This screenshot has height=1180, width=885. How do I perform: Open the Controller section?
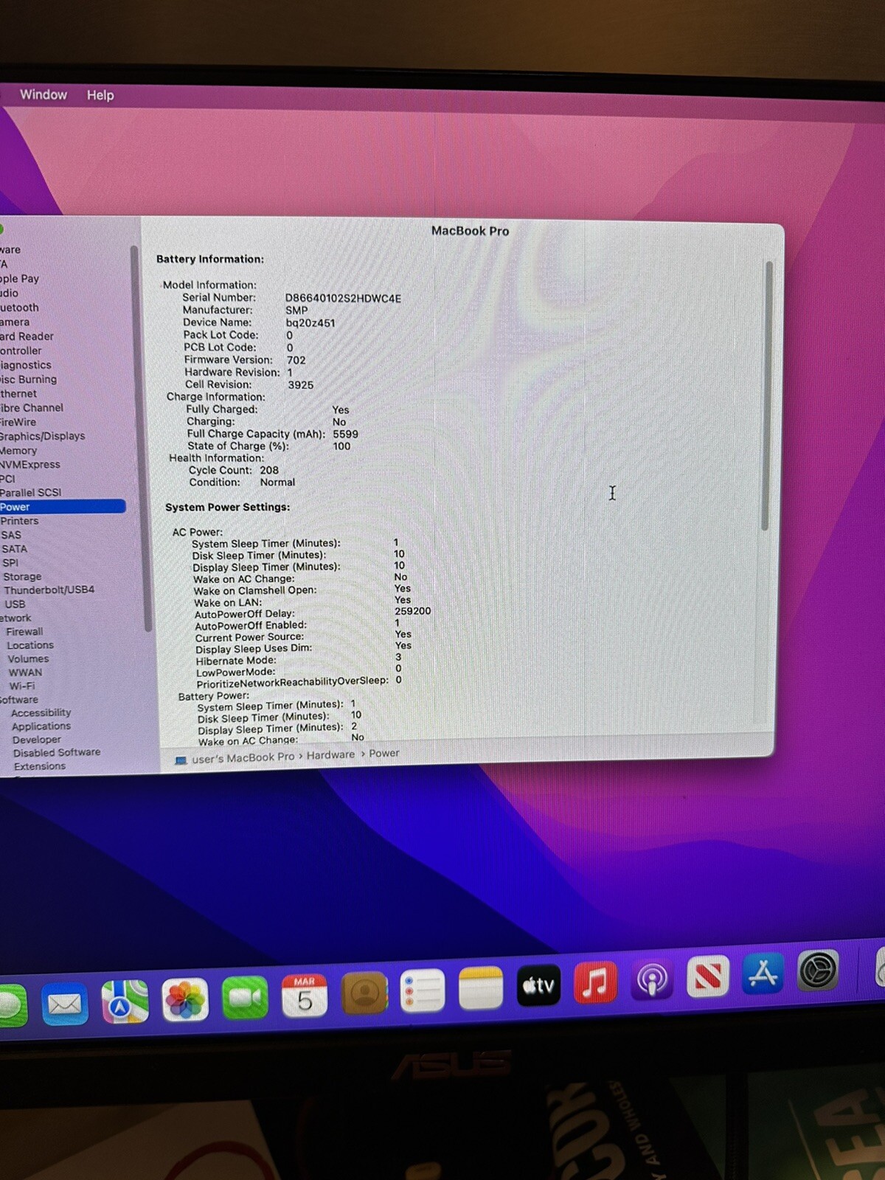pyautogui.click(x=21, y=351)
